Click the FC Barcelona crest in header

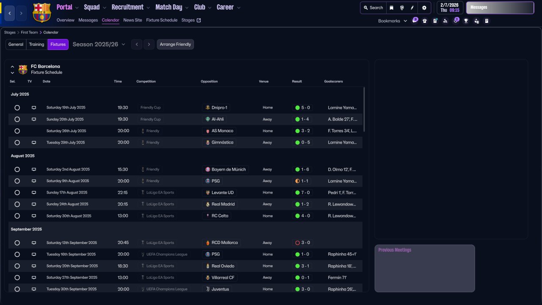click(x=41, y=13)
